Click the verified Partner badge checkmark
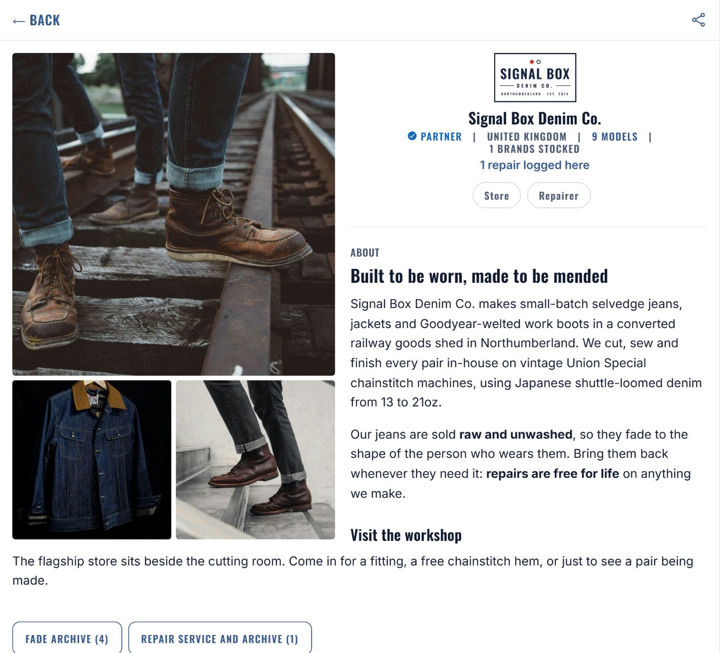Screen dimensions: 720x653 click(x=412, y=136)
